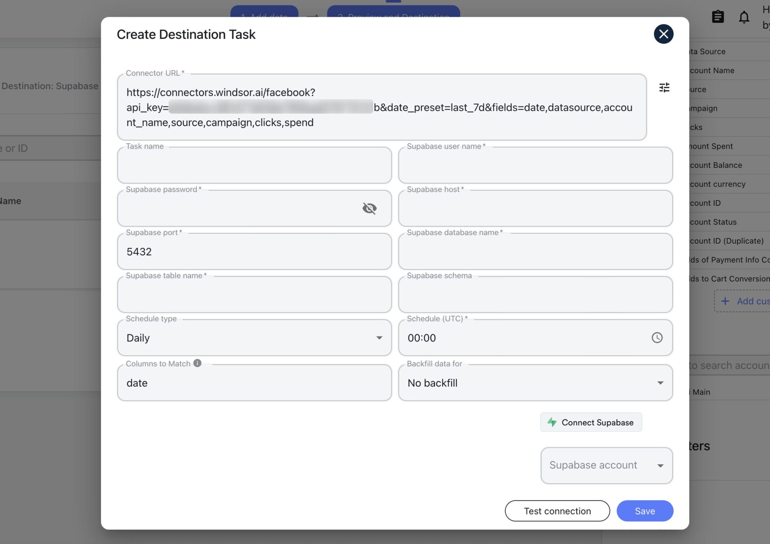Select Account currency field in background list
The image size is (770, 544).
pos(730,184)
